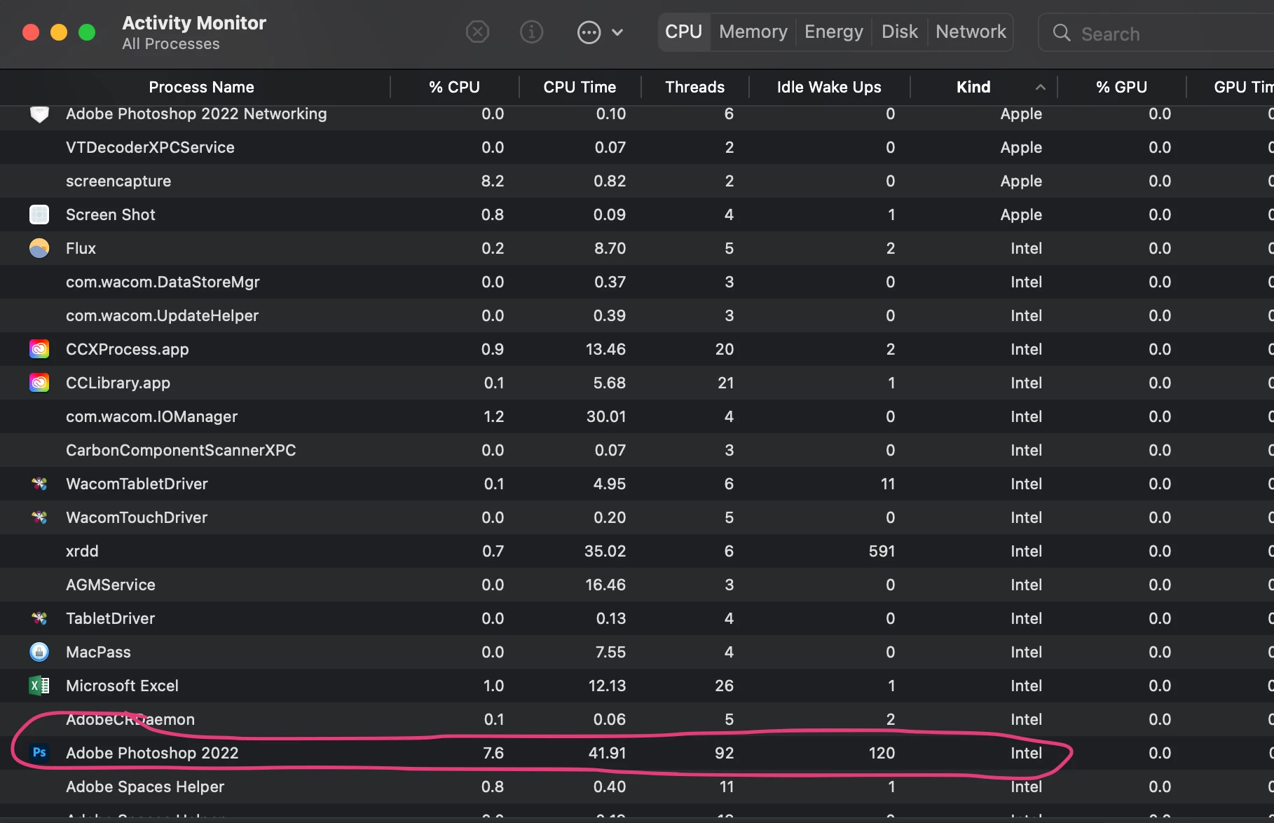Click the TabletDriver icon
1274x823 pixels.
pos(39,618)
